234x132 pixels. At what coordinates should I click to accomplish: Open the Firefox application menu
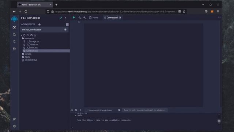point(218,11)
